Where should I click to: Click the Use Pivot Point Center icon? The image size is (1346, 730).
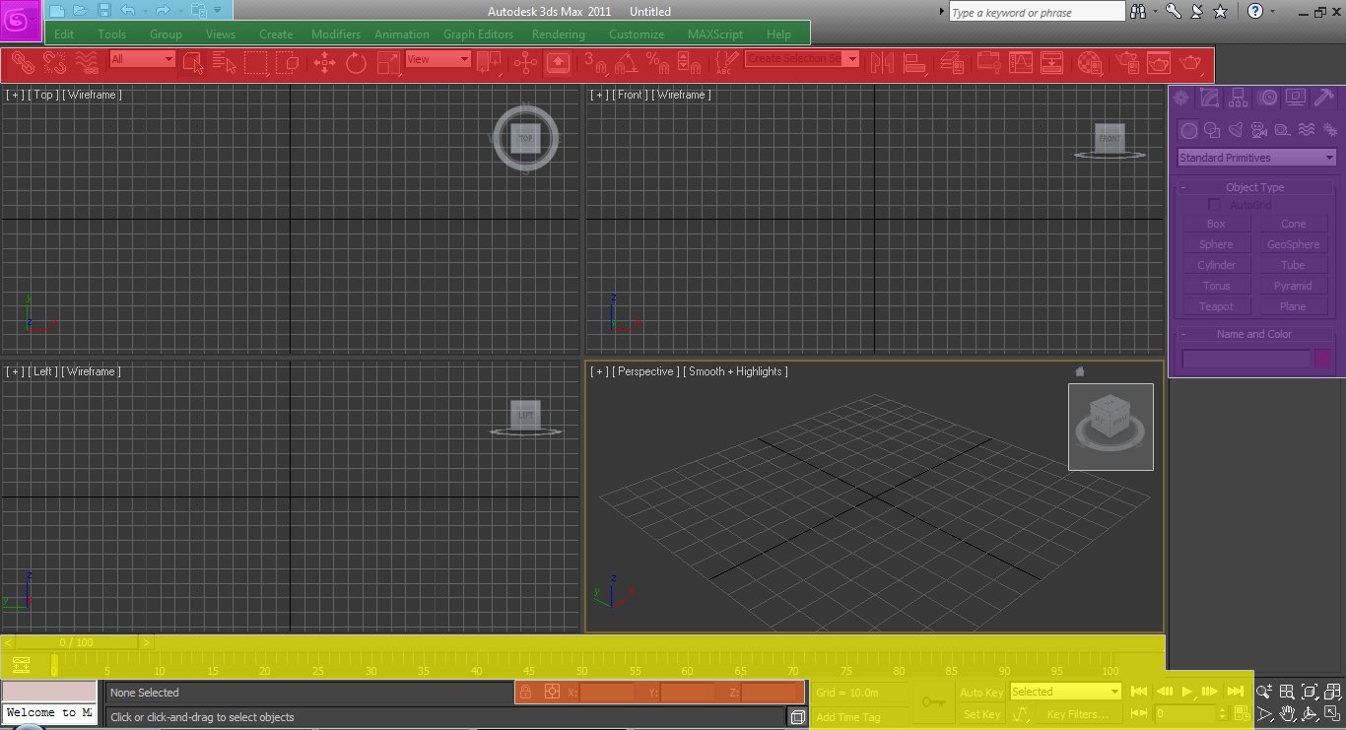point(490,64)
